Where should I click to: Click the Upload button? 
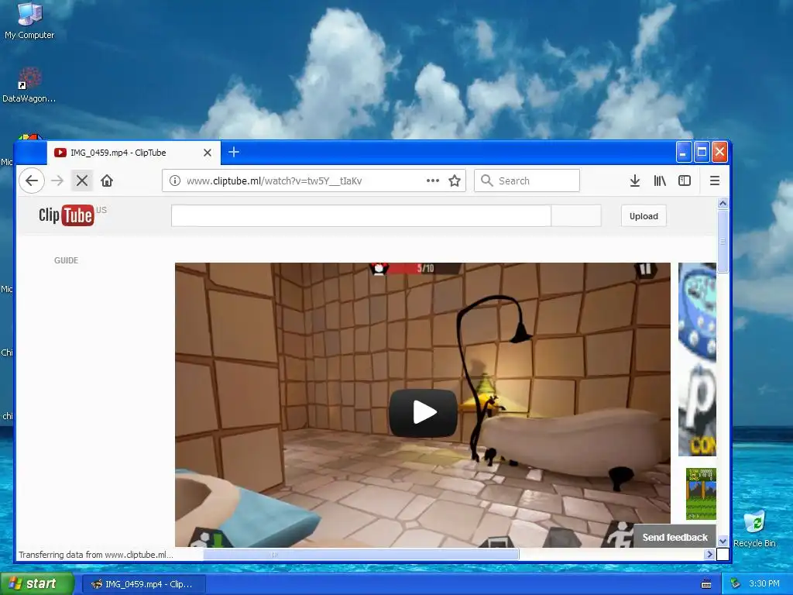pos(644,216)
